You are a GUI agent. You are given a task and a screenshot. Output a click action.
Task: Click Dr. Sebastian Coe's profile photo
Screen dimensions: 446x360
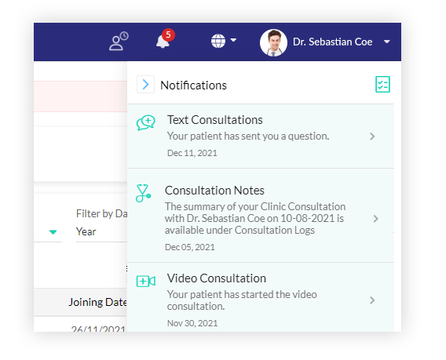(x=273, y=42)
